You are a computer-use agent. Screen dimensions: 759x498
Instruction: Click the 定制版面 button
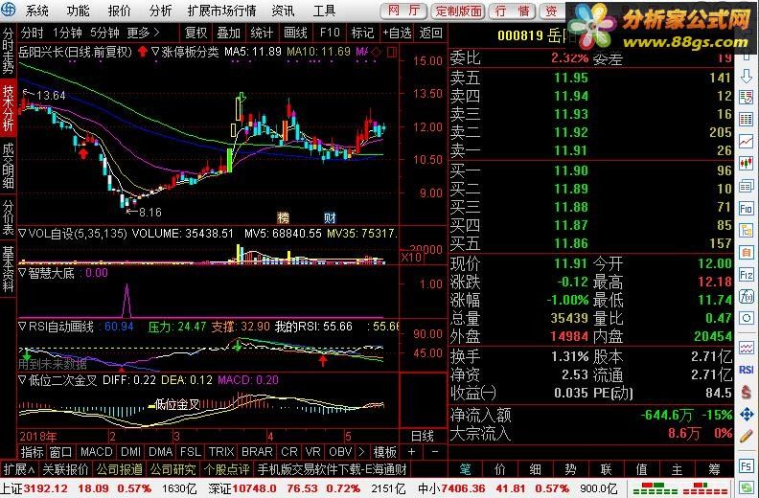tap(459, 11)
